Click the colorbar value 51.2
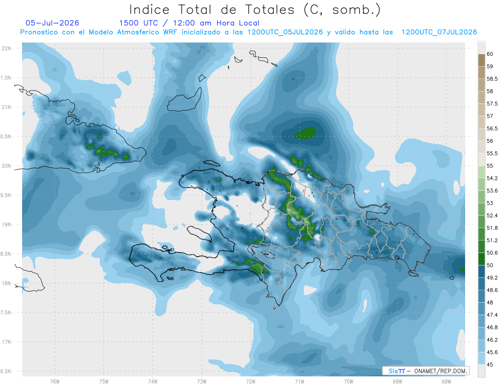The image size is (501, 387). click(492, 240)
